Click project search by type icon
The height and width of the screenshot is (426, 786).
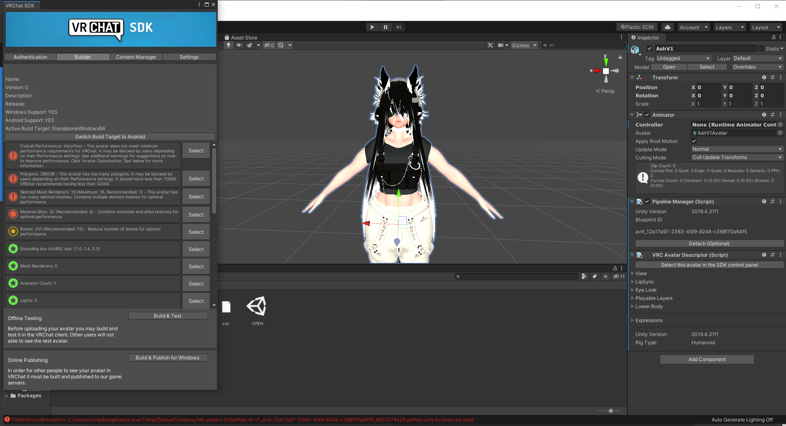pyautogui.click(x=584, y=276)
